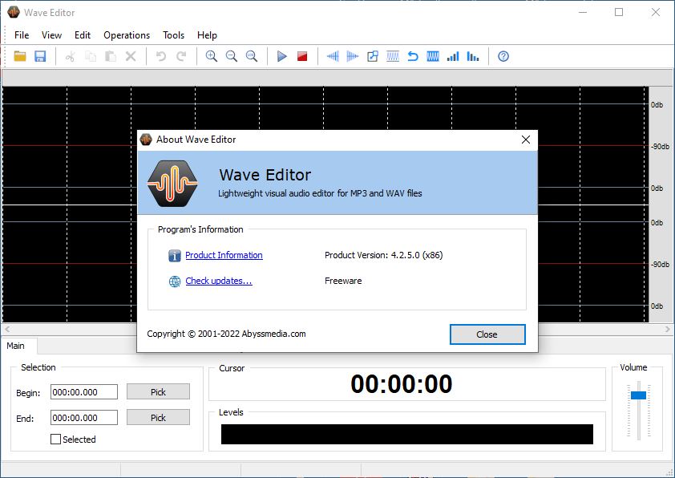
Task: Click the End time input field
Action: [x=84, y=418]
